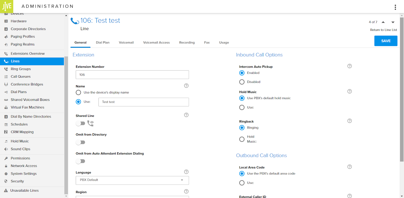Viewport: 404px width, 198px height.
Task: Click the Call Queues list icon
Action: click(6, 77)
